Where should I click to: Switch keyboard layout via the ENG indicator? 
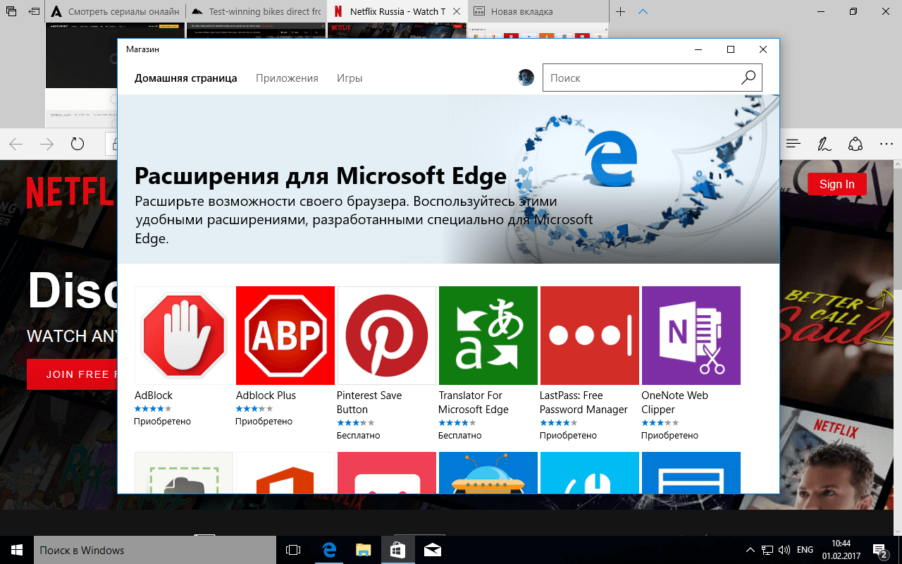tap(804, 549)
